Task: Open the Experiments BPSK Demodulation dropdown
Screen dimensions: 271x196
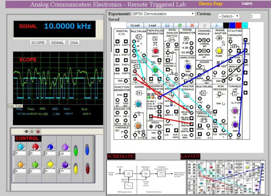Action: (163, 14)
